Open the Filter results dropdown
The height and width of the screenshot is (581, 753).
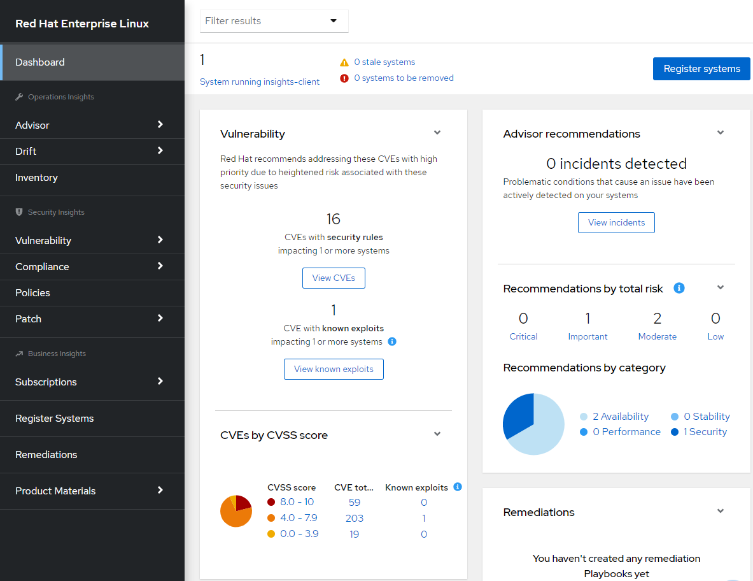(x=274, y=21)
